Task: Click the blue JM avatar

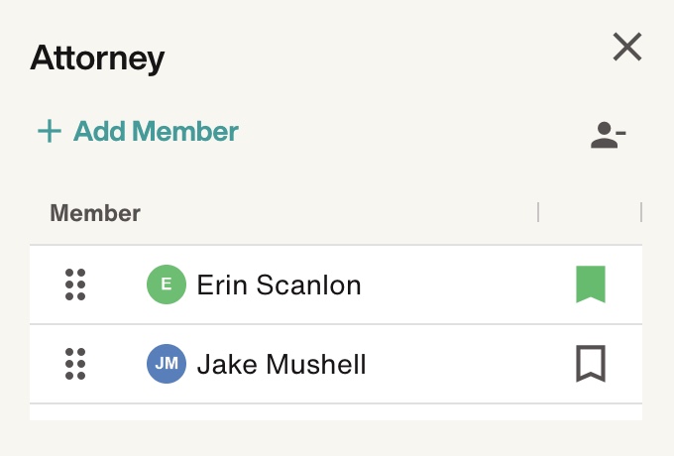Action: click(167, 364)
